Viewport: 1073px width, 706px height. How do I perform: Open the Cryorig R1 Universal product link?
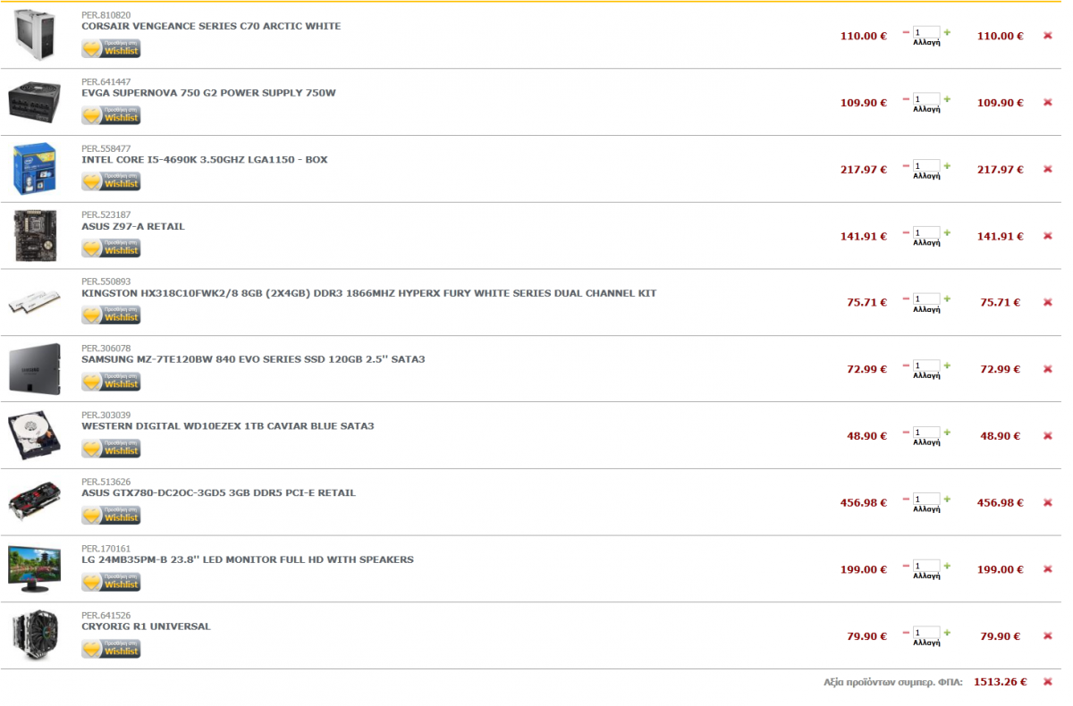click(146, 626)
